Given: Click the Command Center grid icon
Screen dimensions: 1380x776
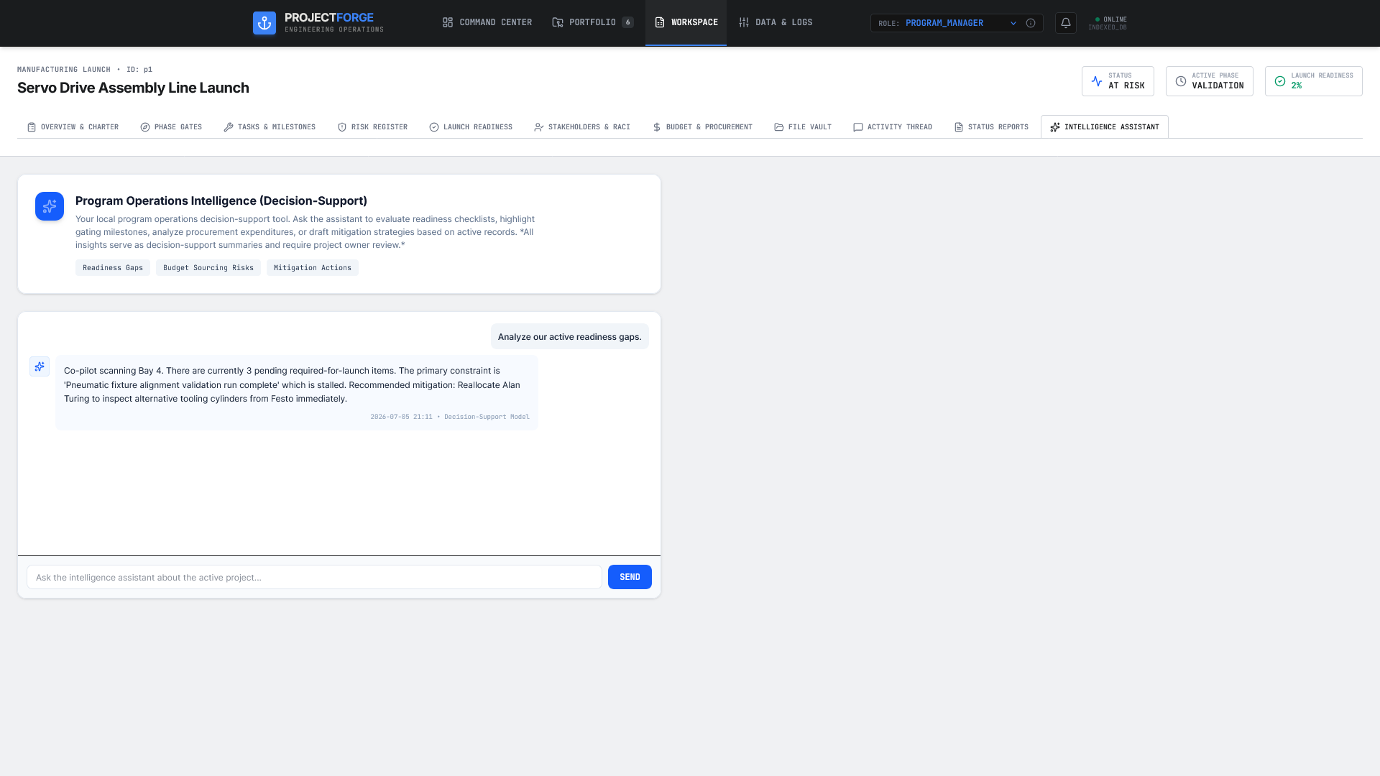Looking at the screenshot, I should tap(448, 23).
